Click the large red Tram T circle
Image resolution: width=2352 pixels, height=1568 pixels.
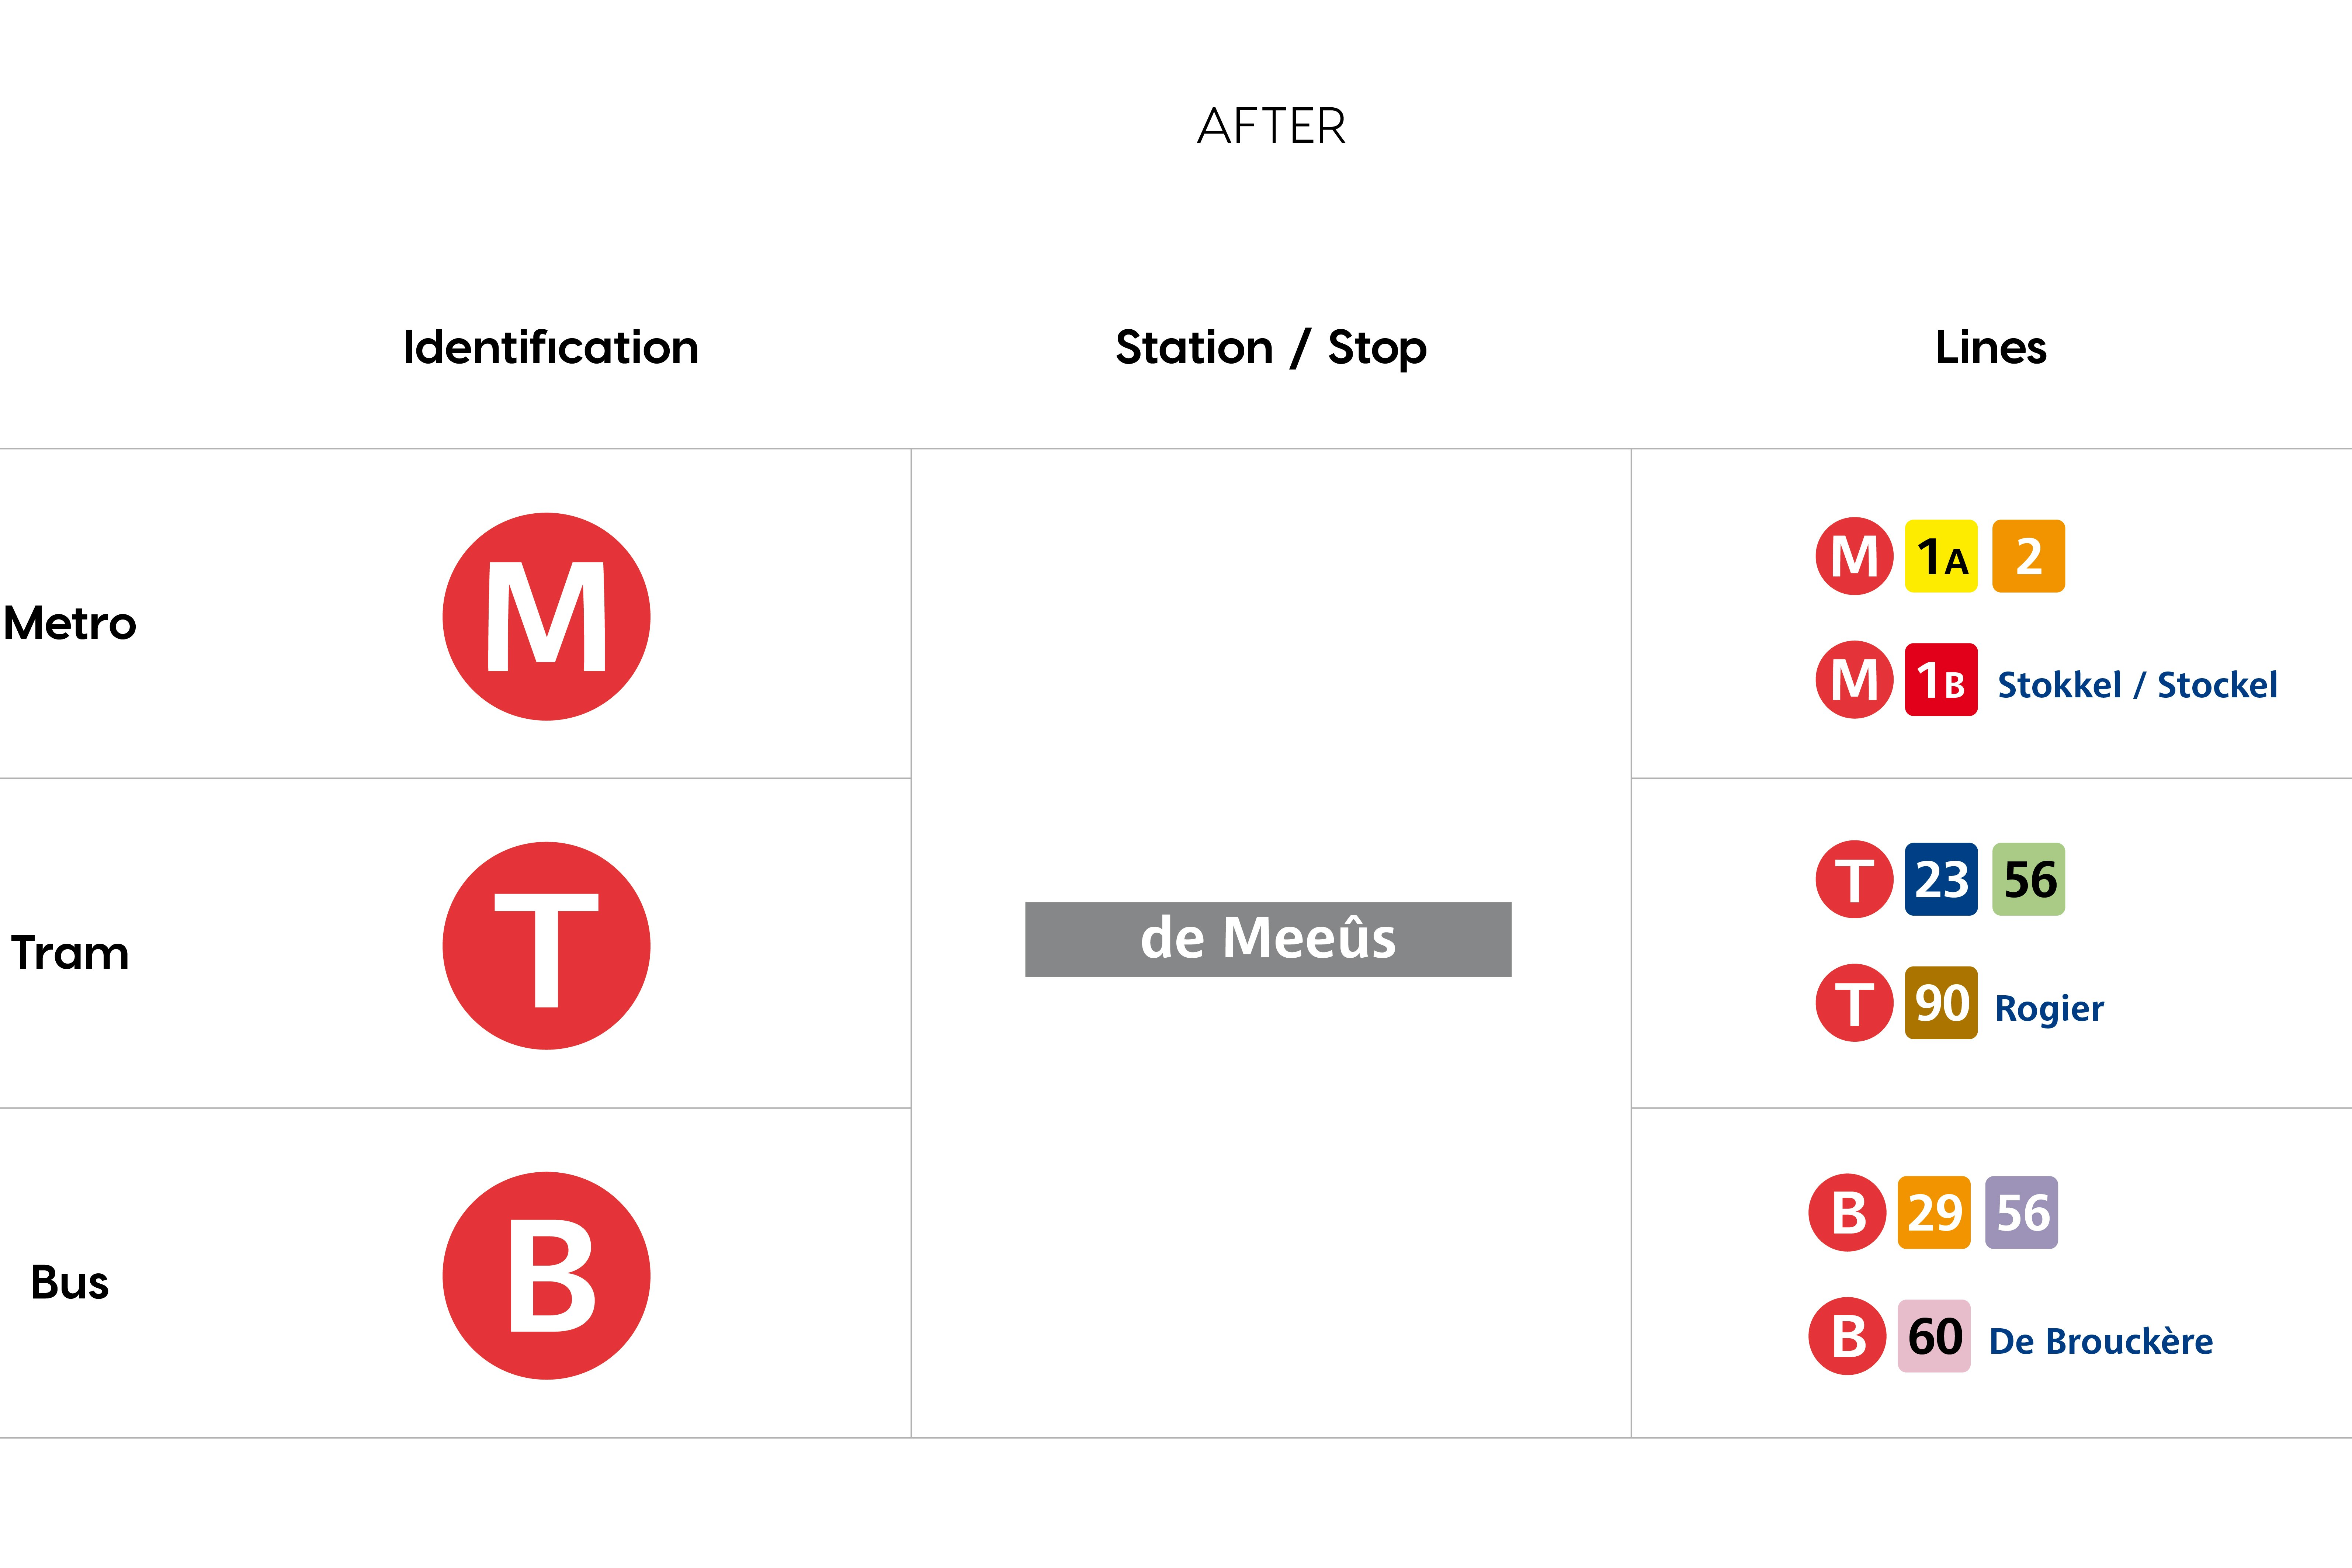pyautogui.click(x=546, y=945)
